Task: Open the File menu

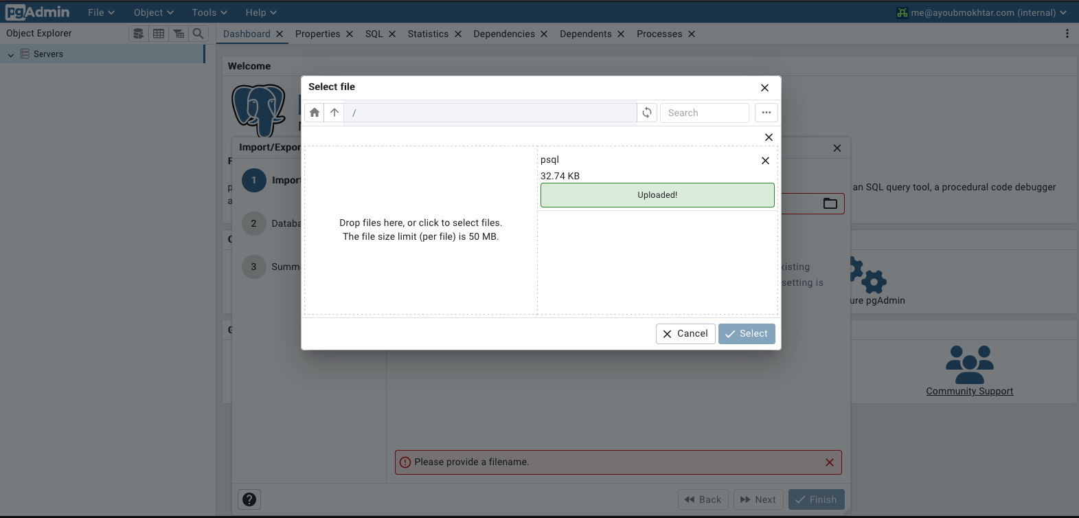Action: [101, 12]
